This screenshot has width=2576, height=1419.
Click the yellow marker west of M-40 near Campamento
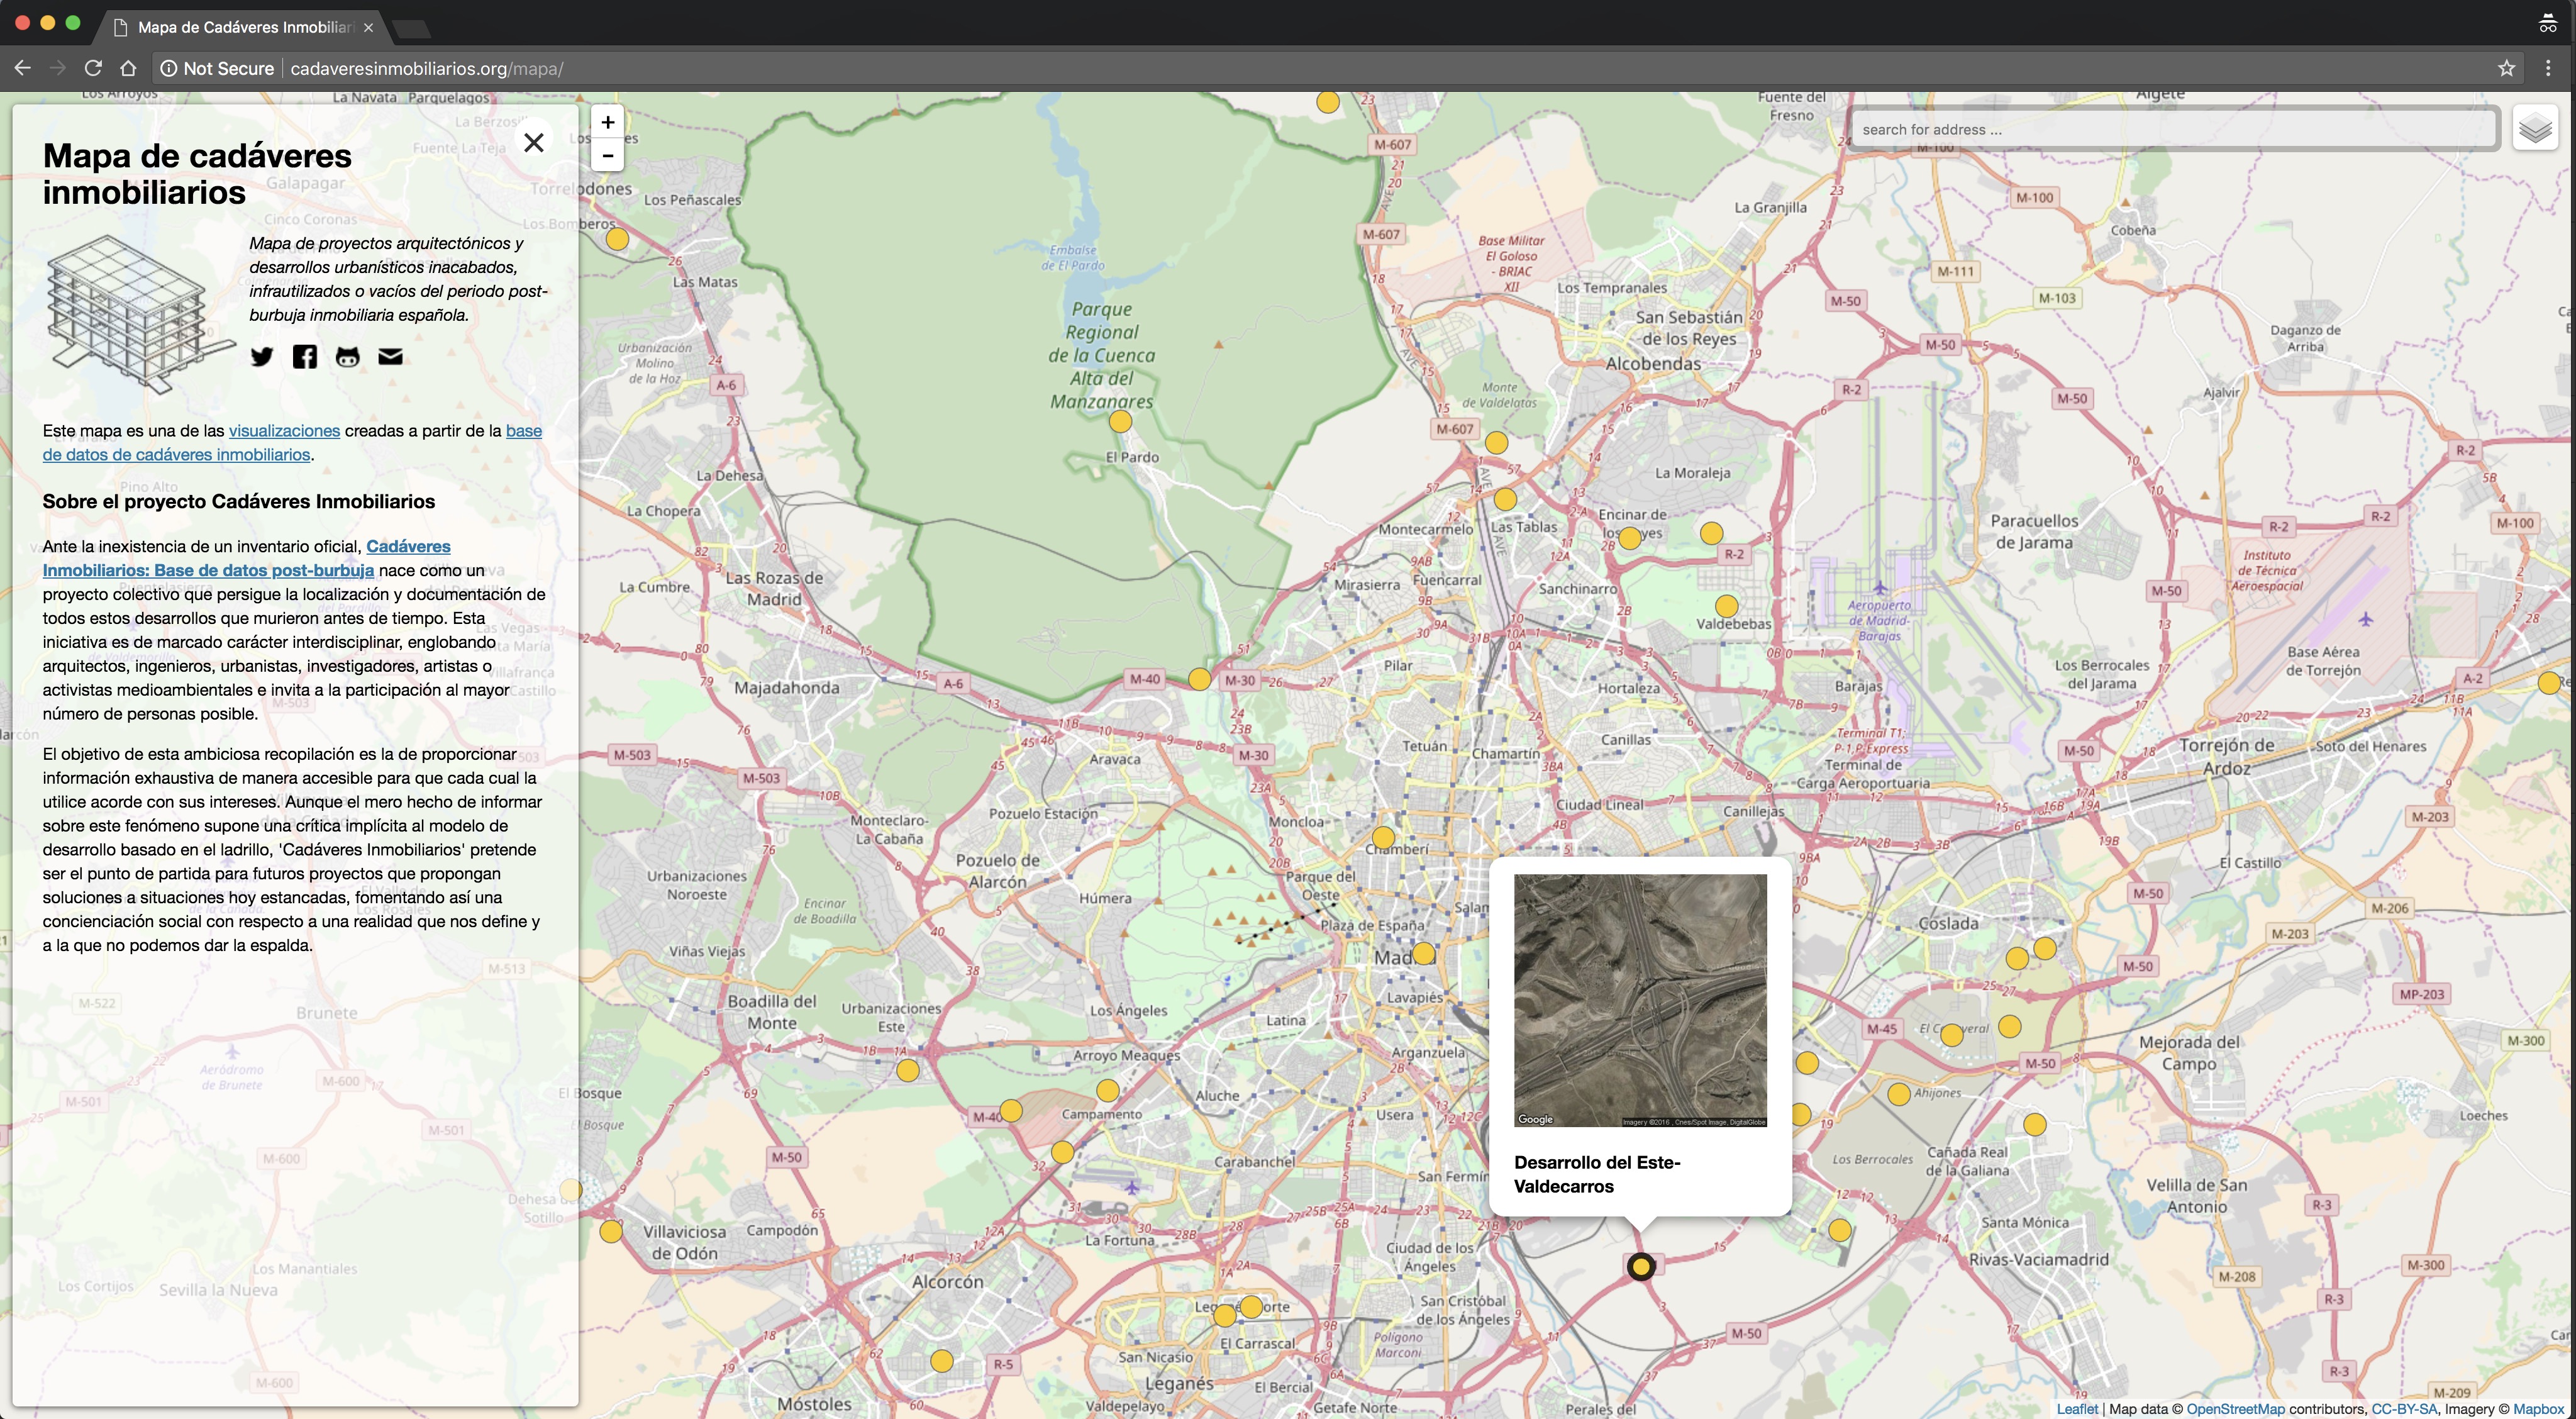(x=1011, y=1111)
